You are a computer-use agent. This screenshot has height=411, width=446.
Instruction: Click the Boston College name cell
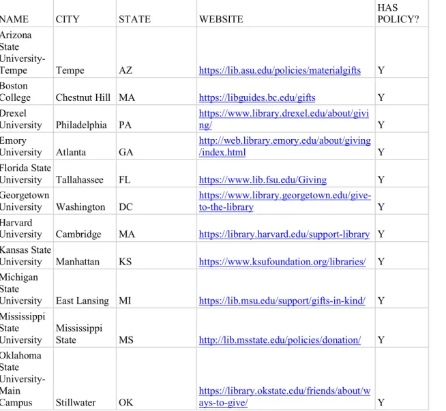(x=27, y=91)
